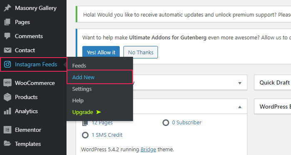
Task: Click the Contact envelope icon
Action: click(x=7, y=50)
